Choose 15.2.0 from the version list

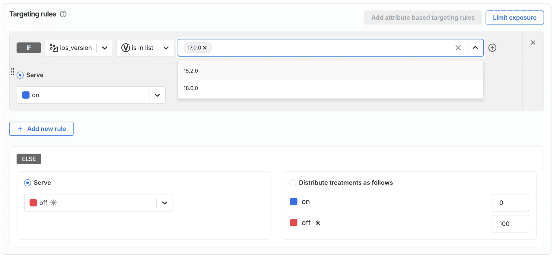(191, 71)
